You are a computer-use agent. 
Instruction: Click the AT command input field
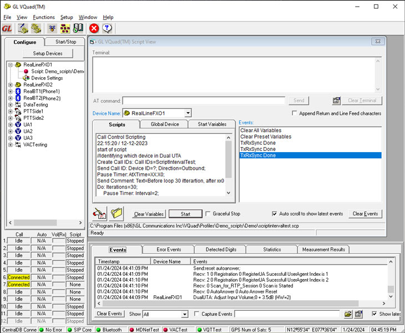tap(204, 100)
